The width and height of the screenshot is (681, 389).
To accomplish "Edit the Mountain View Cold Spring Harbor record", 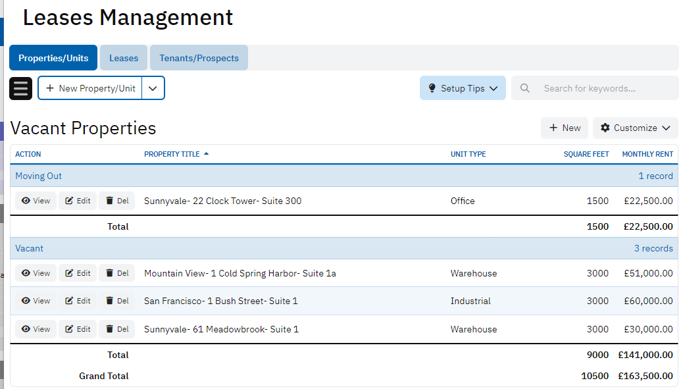I will (x=78, y=273).
